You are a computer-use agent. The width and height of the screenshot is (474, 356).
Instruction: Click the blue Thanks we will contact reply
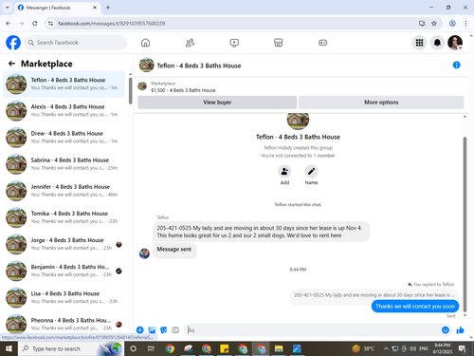[415, 306]
